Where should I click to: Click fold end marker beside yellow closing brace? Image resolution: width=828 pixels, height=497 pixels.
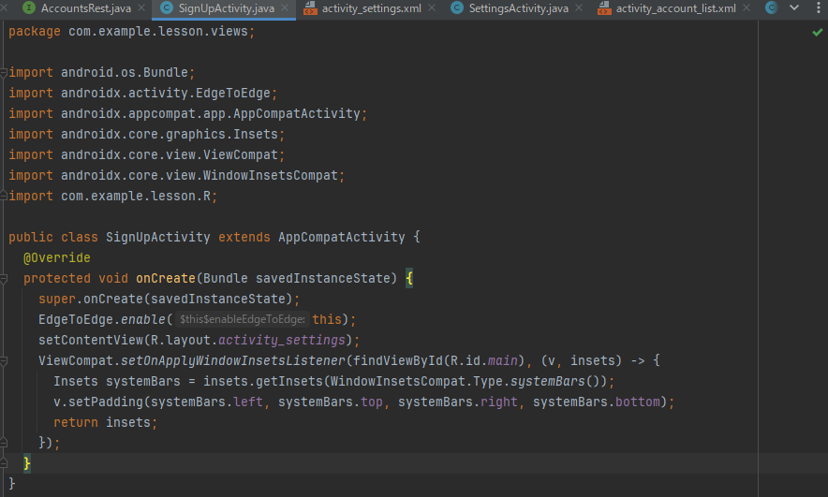3,463
